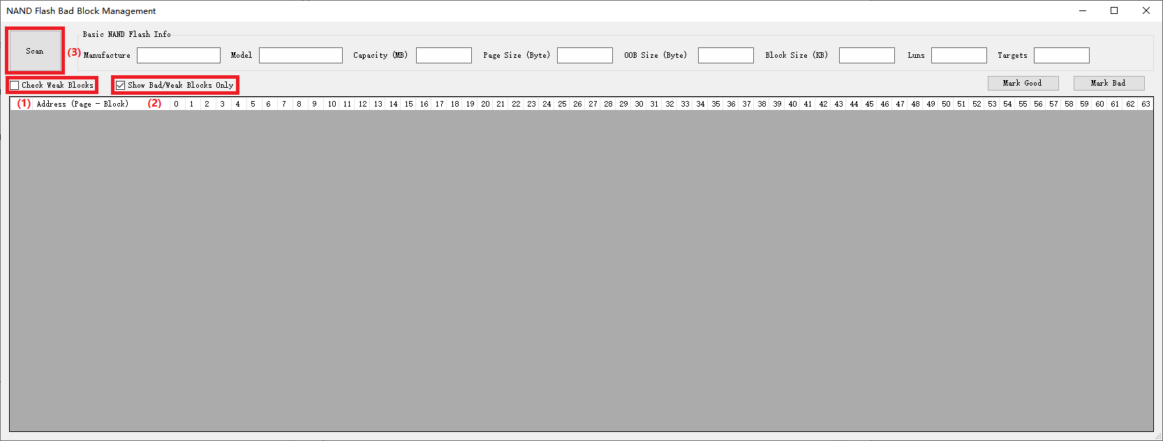Select column header 0 in grid
1163x441 pixels.
click(177, 104)
